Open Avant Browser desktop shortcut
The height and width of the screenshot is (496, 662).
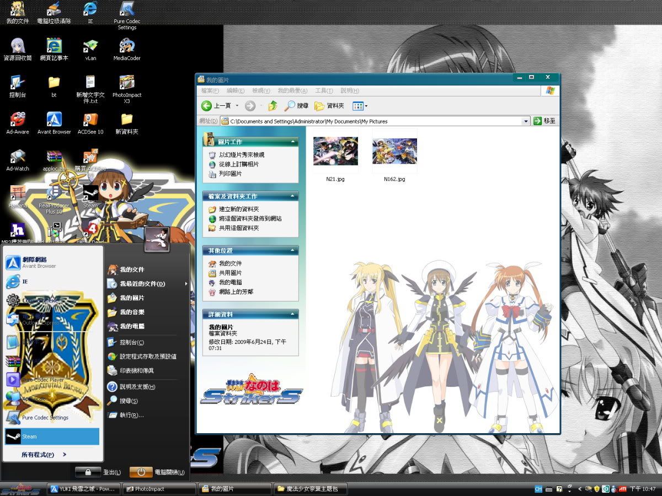(x=54, y=123)
